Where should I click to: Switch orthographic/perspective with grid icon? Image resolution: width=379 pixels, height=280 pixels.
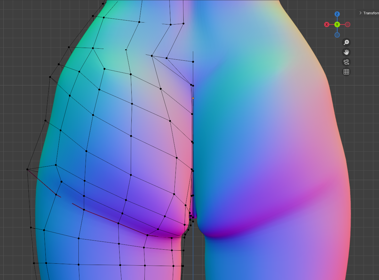(x=346, y=72)
